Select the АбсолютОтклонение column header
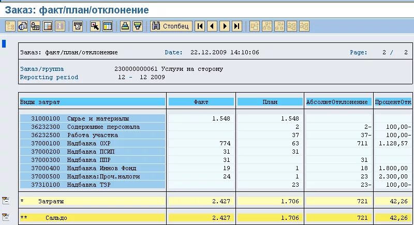 pos(339,102)
